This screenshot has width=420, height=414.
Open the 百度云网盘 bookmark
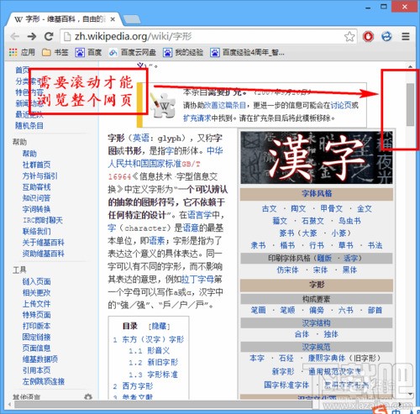[132, 52]
